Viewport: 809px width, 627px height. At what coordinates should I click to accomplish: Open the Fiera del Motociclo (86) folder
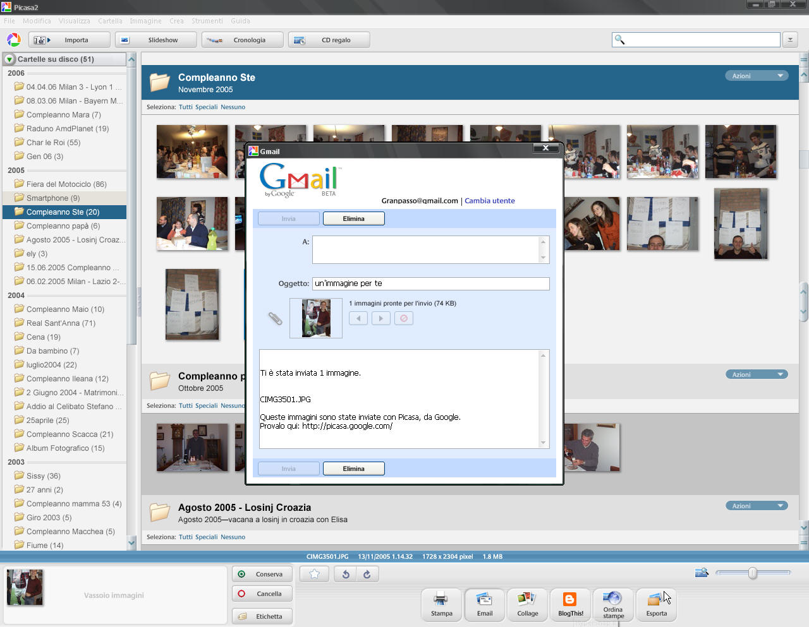(64, 184)
